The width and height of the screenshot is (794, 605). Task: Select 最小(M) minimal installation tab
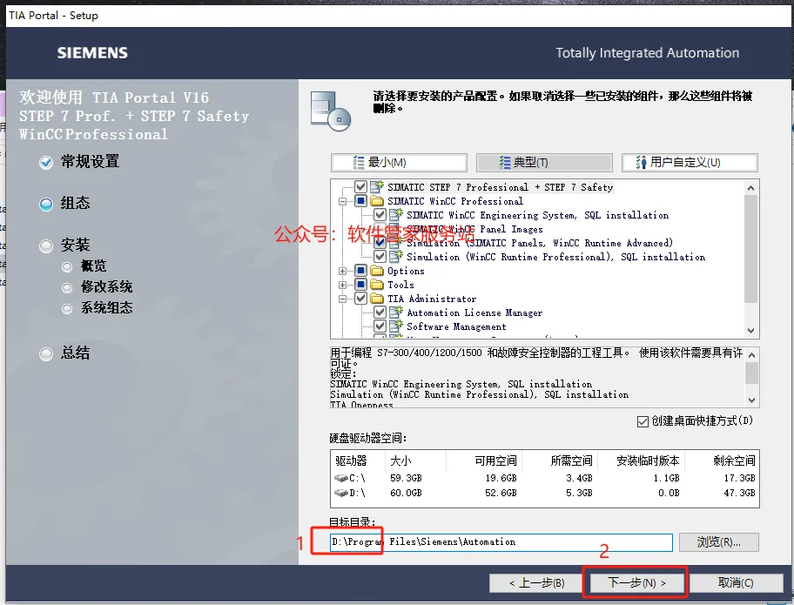399,163
